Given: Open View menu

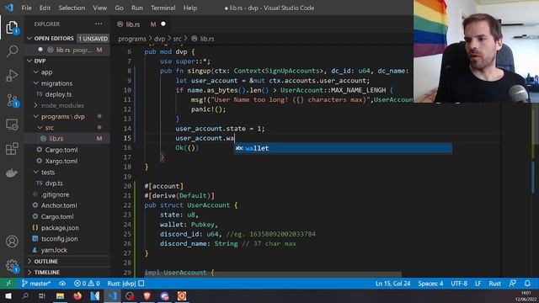Looking at the screenshot, I should pos(99,8).
